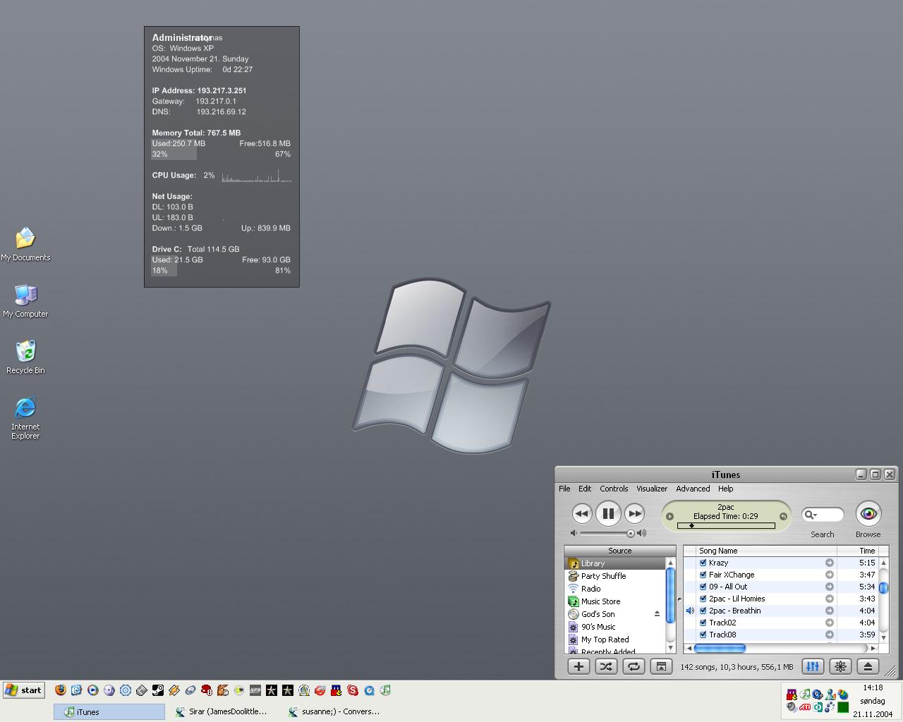Click song list scroll-down arrow
The image size is (903, 722).
[x=883, y=637]
